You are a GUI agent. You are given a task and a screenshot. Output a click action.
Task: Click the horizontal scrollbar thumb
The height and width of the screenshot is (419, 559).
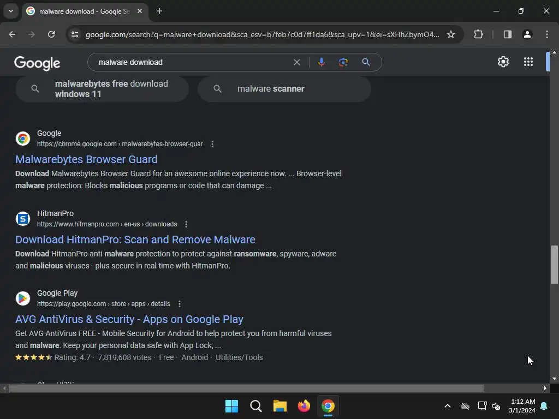pos(246,388)
